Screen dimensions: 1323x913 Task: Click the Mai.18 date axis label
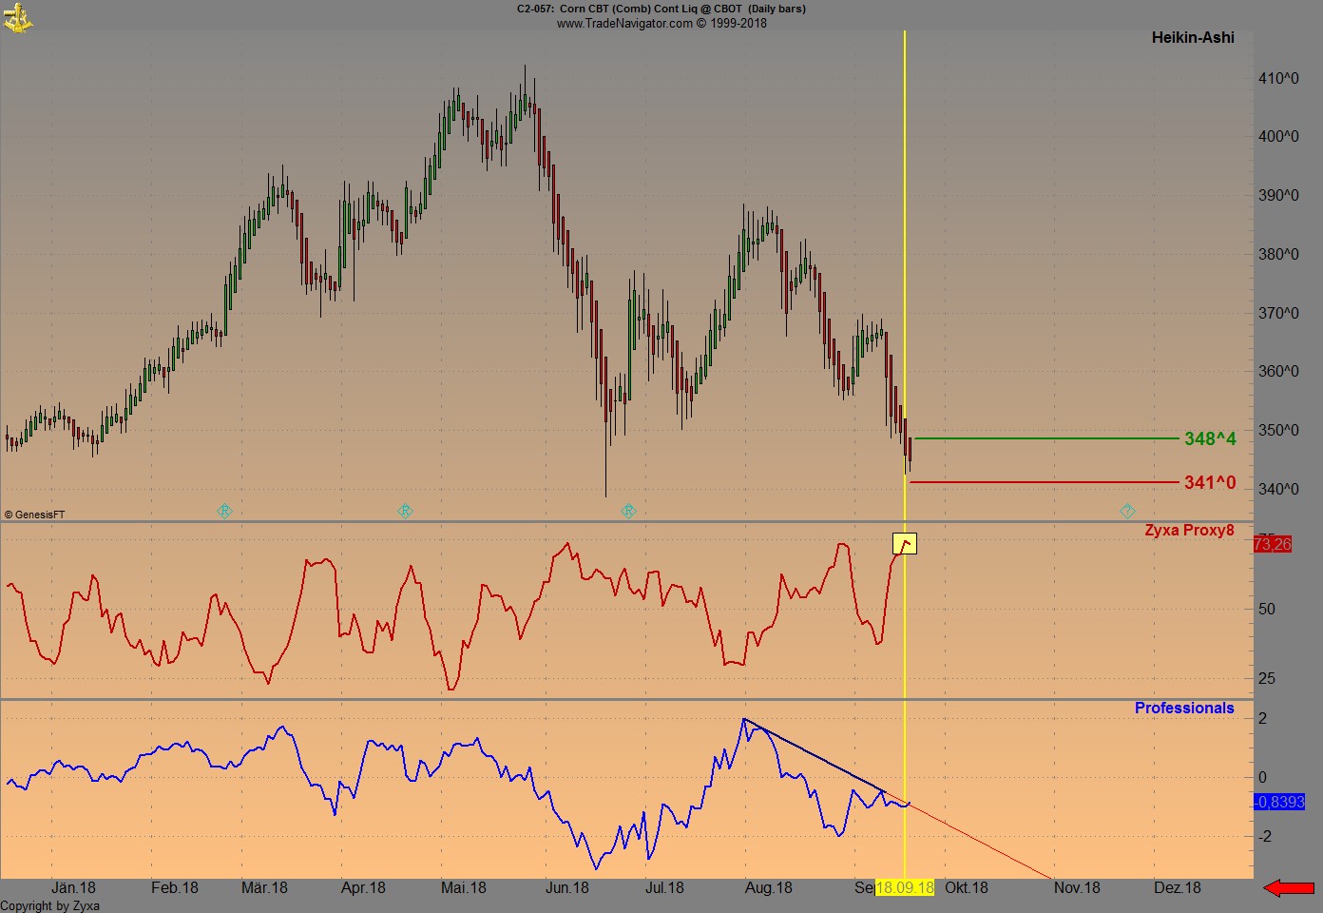[464, 887]
